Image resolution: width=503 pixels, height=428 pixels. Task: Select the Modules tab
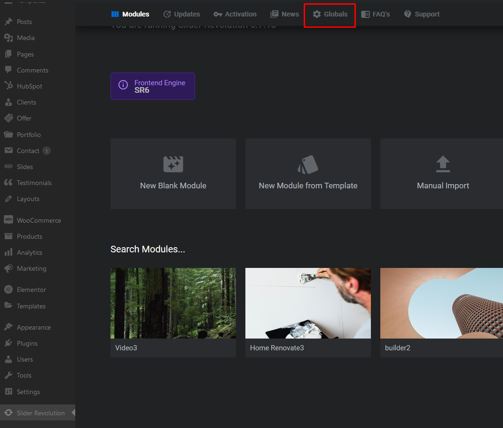coord(130,14)
